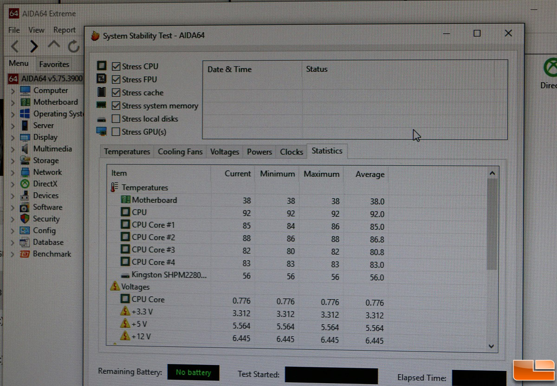Click the Average column header
Viewport: 557px width, 386px height.
pos(366,174)
